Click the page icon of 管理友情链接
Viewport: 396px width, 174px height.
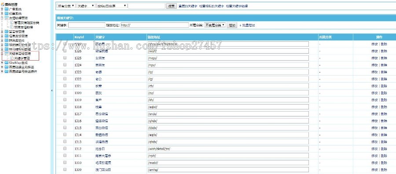pyautogui.click(x=12, y=27)
